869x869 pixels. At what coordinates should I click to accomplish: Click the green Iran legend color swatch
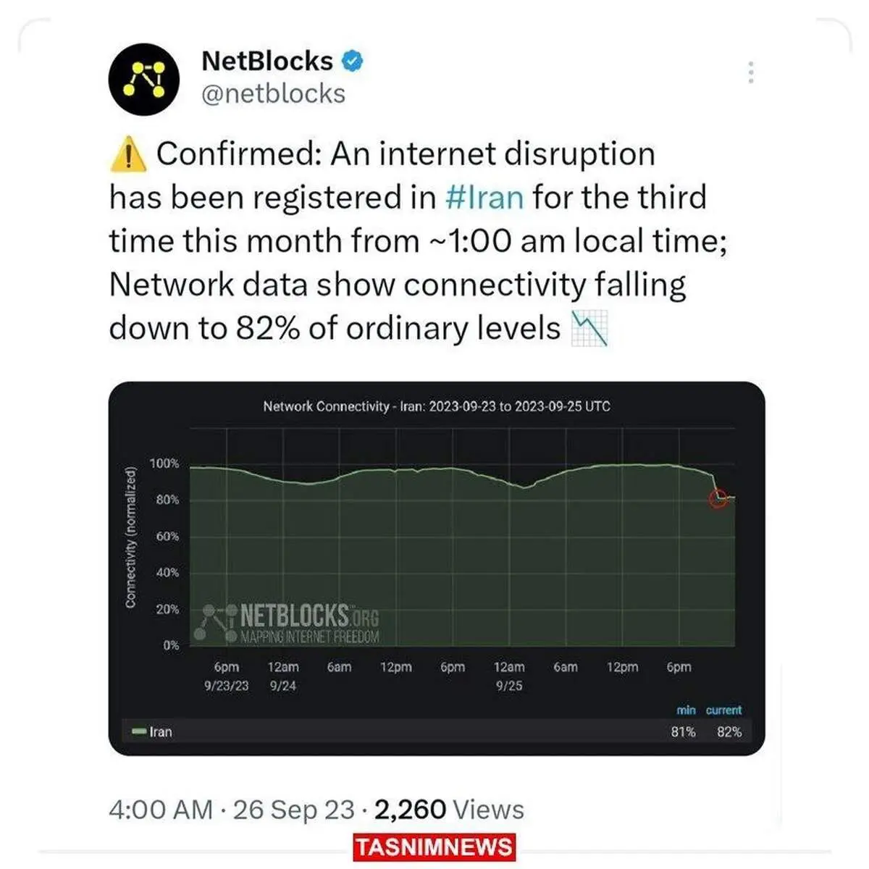(139, 731)
